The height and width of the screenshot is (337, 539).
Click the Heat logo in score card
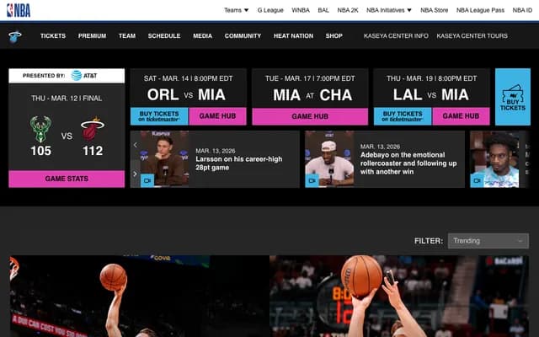pos(93,129)
